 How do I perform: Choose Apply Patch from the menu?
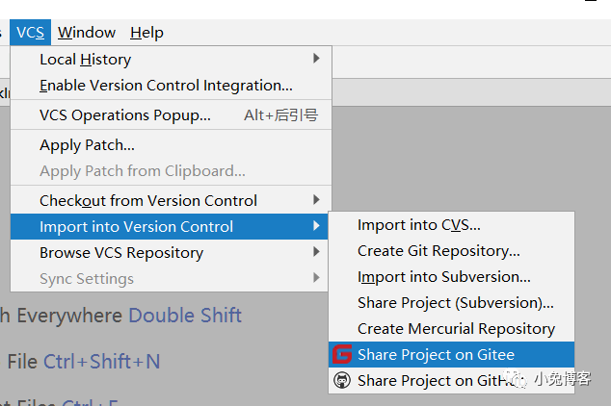pyautogui.click(x=87, y=145)
